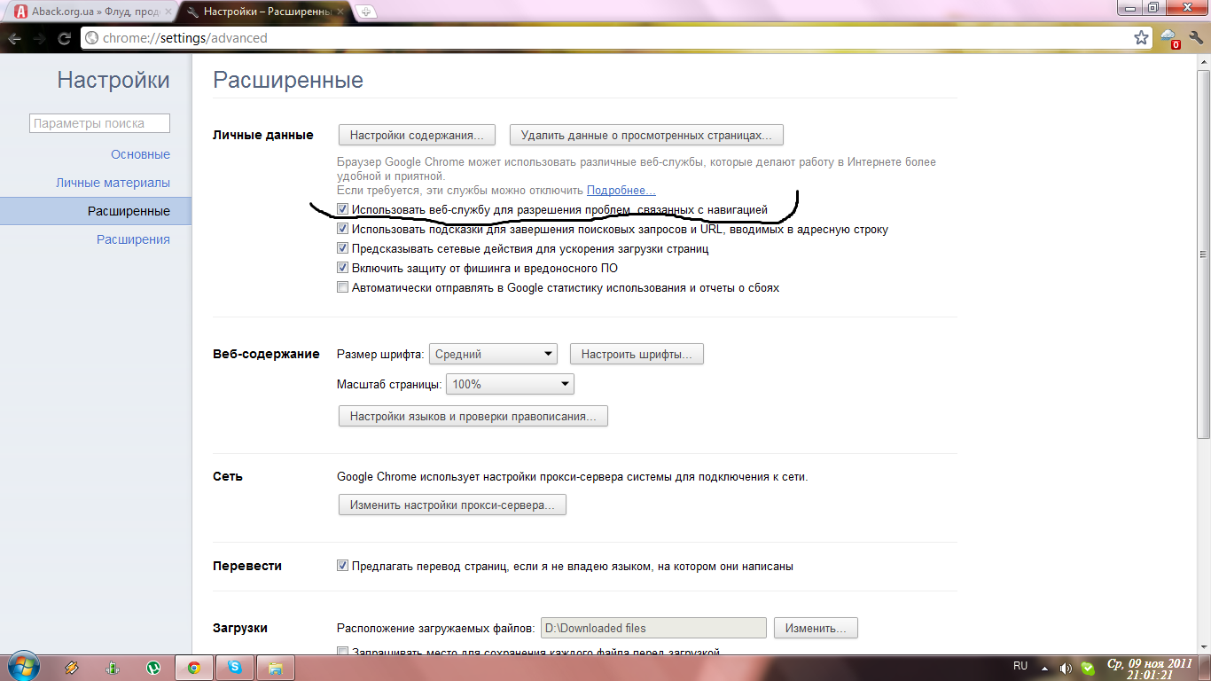This screenshot has height=681, width=1211.
Task: Toggle Предсказывать сетевые действия checkbox
Action: (343, 249)
